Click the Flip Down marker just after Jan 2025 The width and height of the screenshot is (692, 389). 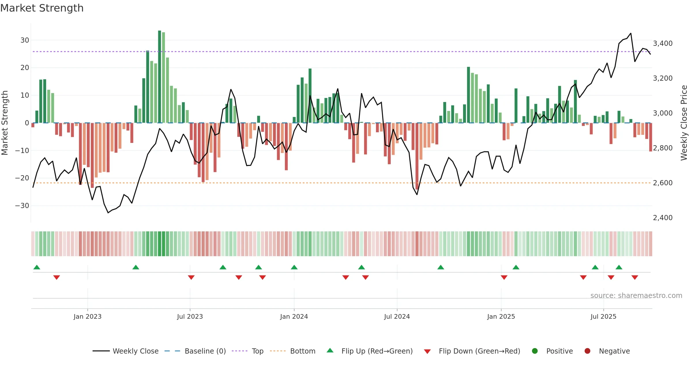tap(504, 277)
